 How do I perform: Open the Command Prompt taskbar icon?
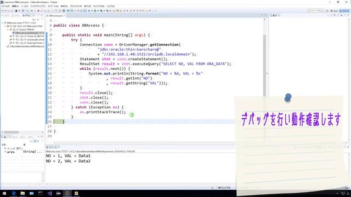click(41, 193)
